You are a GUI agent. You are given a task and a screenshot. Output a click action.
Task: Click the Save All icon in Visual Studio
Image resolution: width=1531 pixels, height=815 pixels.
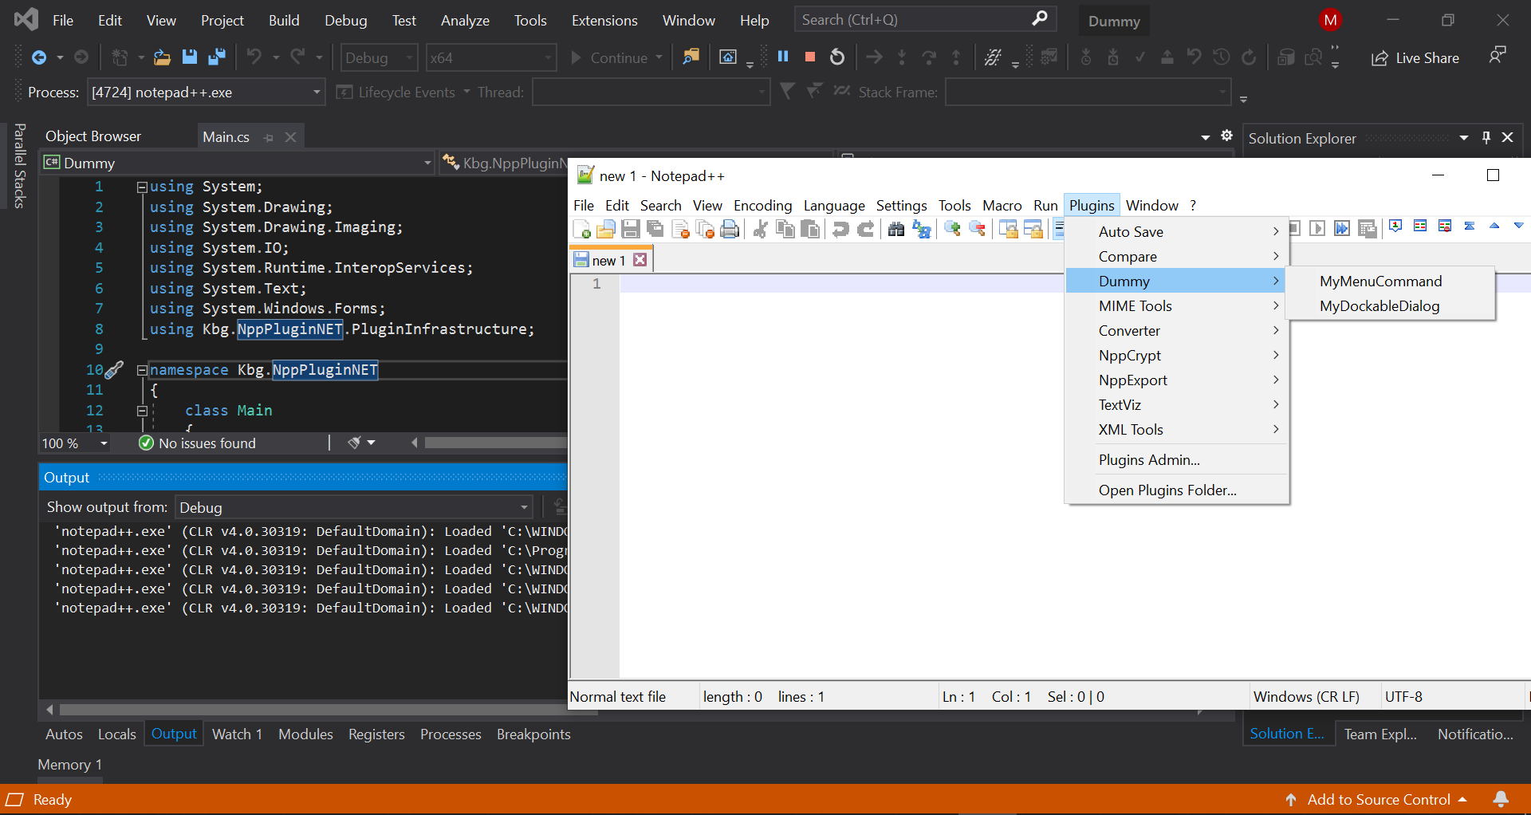(x=216, y=57)
